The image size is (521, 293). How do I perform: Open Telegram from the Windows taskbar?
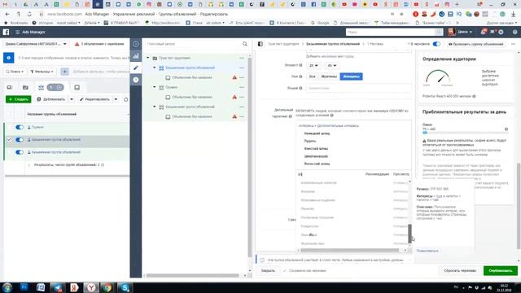(x=58, y=287)
